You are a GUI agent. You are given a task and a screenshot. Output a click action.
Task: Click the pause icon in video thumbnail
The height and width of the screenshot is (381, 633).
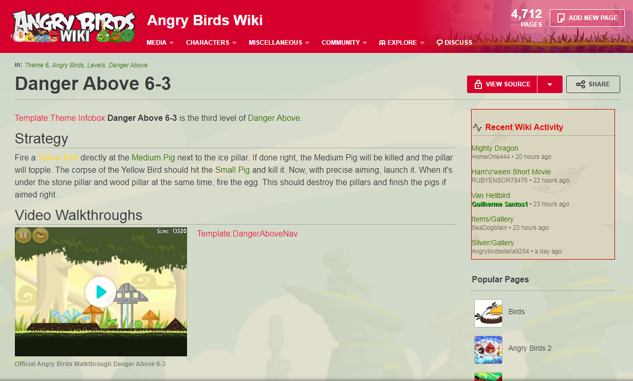(x=23, y=235)
